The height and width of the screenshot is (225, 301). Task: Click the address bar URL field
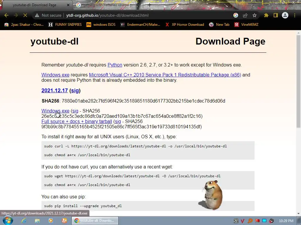(108, 15)
